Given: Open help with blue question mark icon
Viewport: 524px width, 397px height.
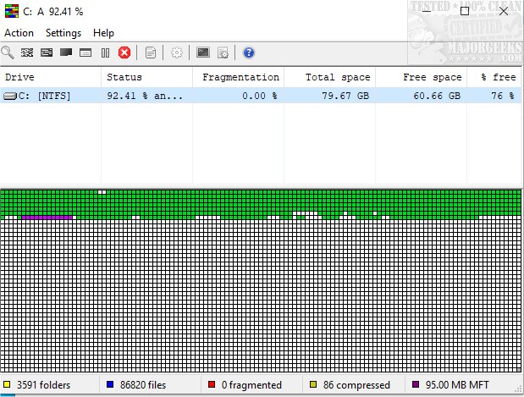Looking at the screenshot, I should 249,52.
